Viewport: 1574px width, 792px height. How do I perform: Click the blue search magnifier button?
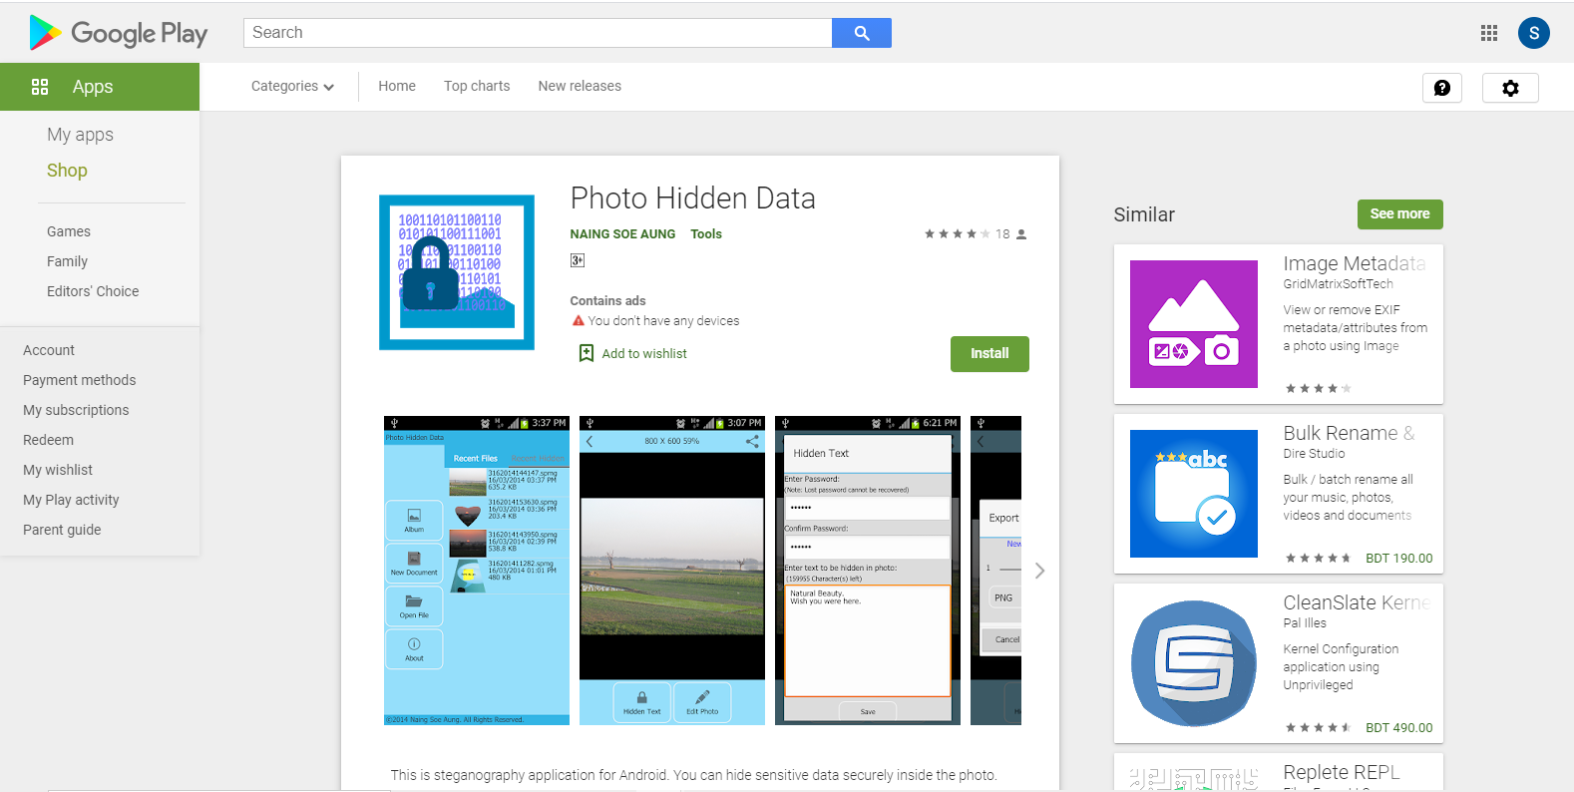coord(862,33)
